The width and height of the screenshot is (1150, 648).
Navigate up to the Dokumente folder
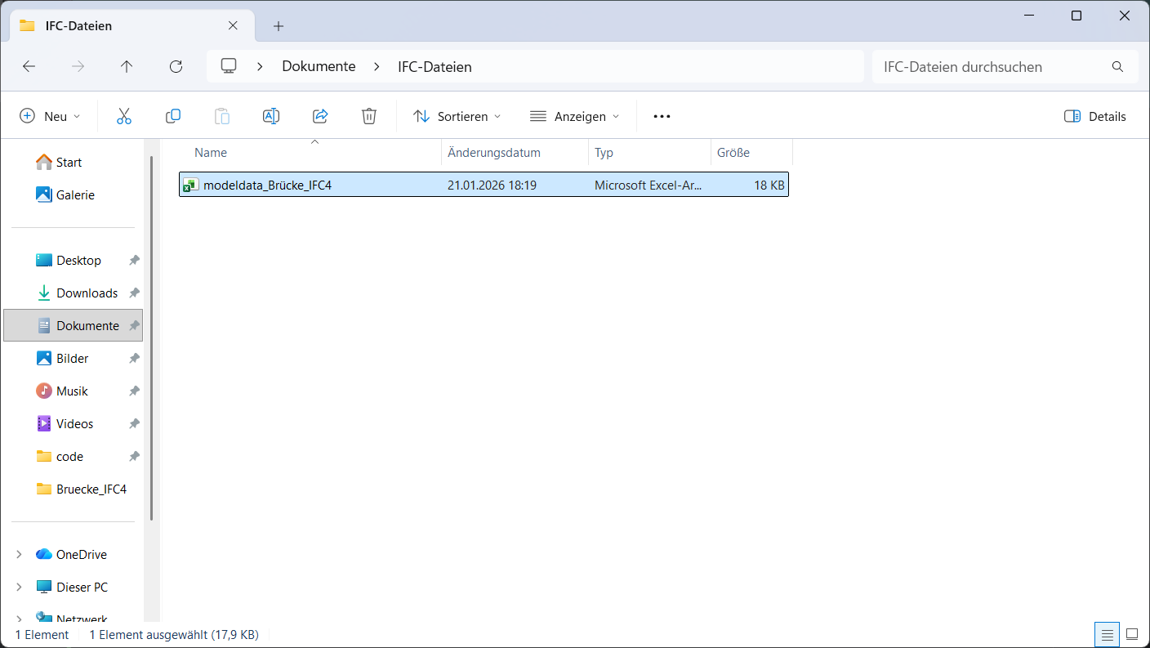tap(127, 66)
